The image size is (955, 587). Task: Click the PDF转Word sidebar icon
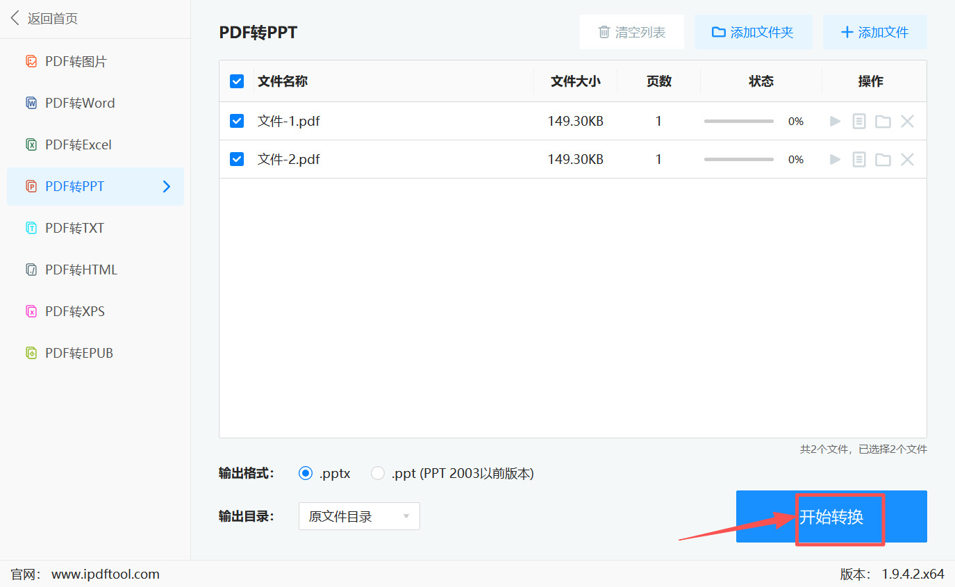pos(31,103)
